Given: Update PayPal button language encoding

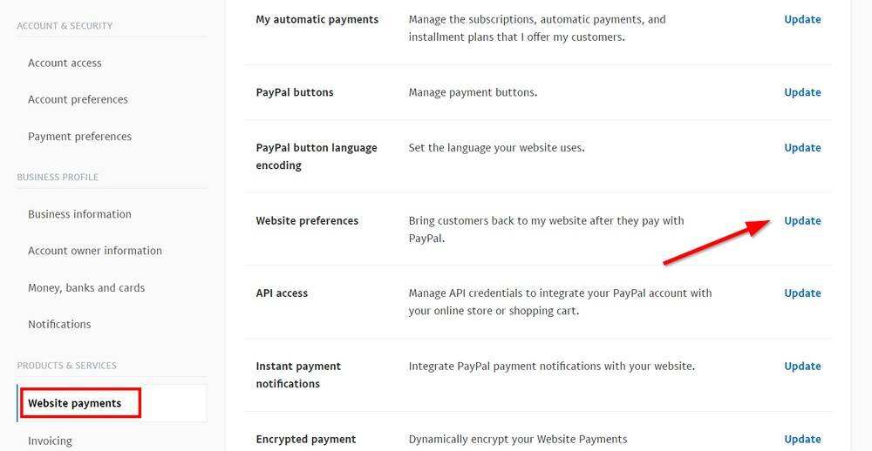Looking at the screenshot, I should coord(802,148).
